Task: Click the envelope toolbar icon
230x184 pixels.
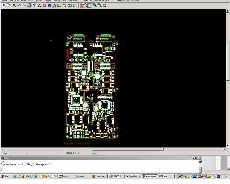Action: 69,5
